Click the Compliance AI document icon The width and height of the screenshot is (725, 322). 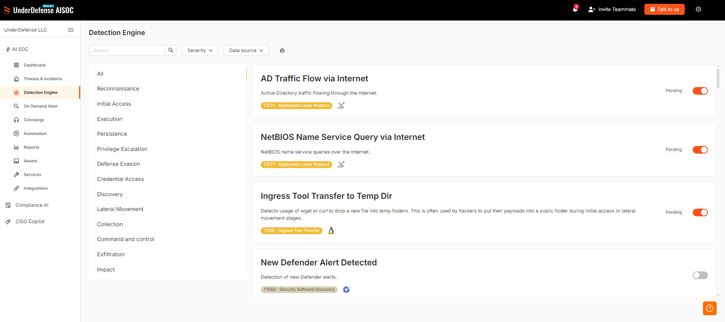[x=8, y=205]
